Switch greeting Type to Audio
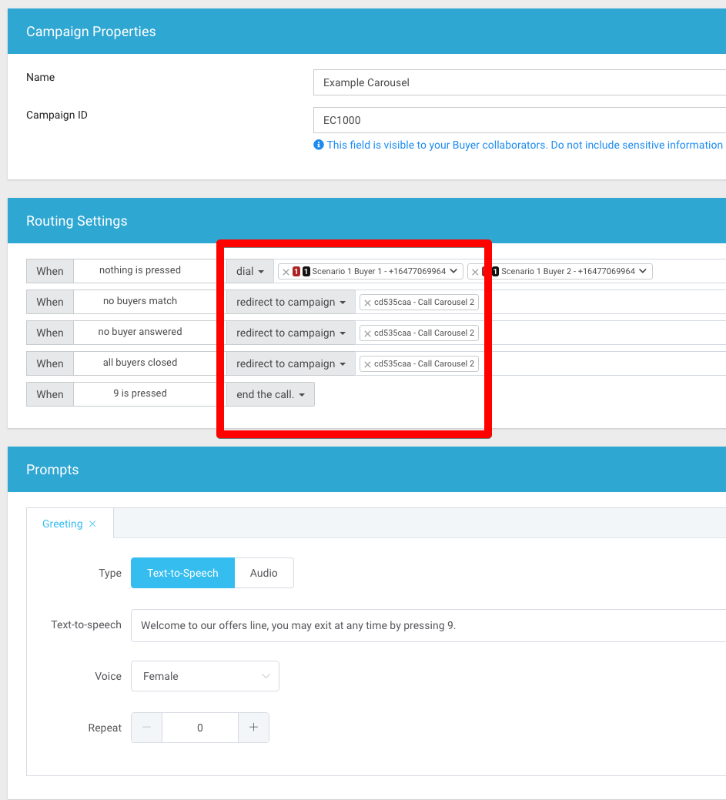 (x=263, y=573)
